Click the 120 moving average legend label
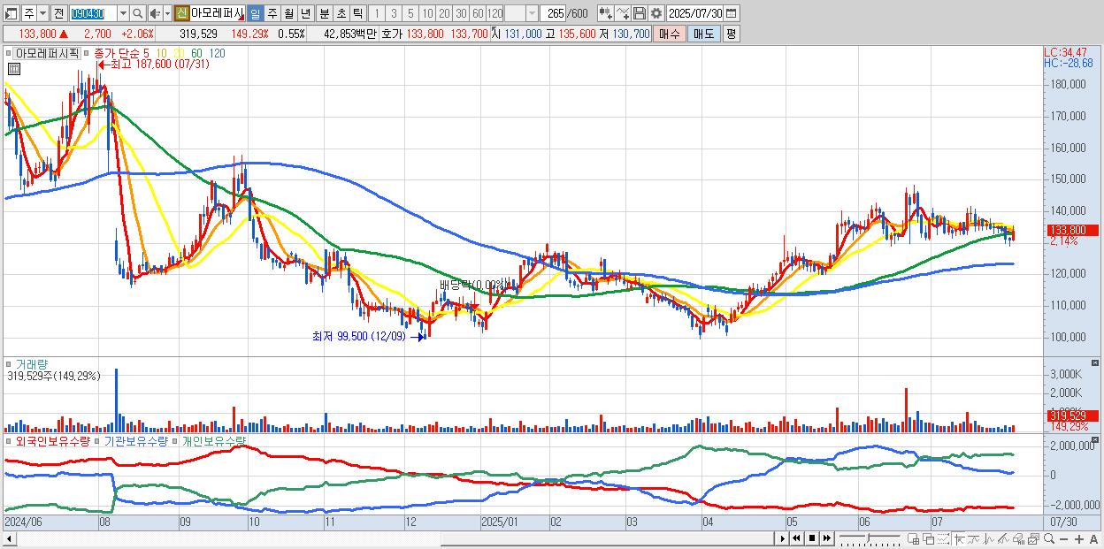1104x549 pixels. coord(217,54)
